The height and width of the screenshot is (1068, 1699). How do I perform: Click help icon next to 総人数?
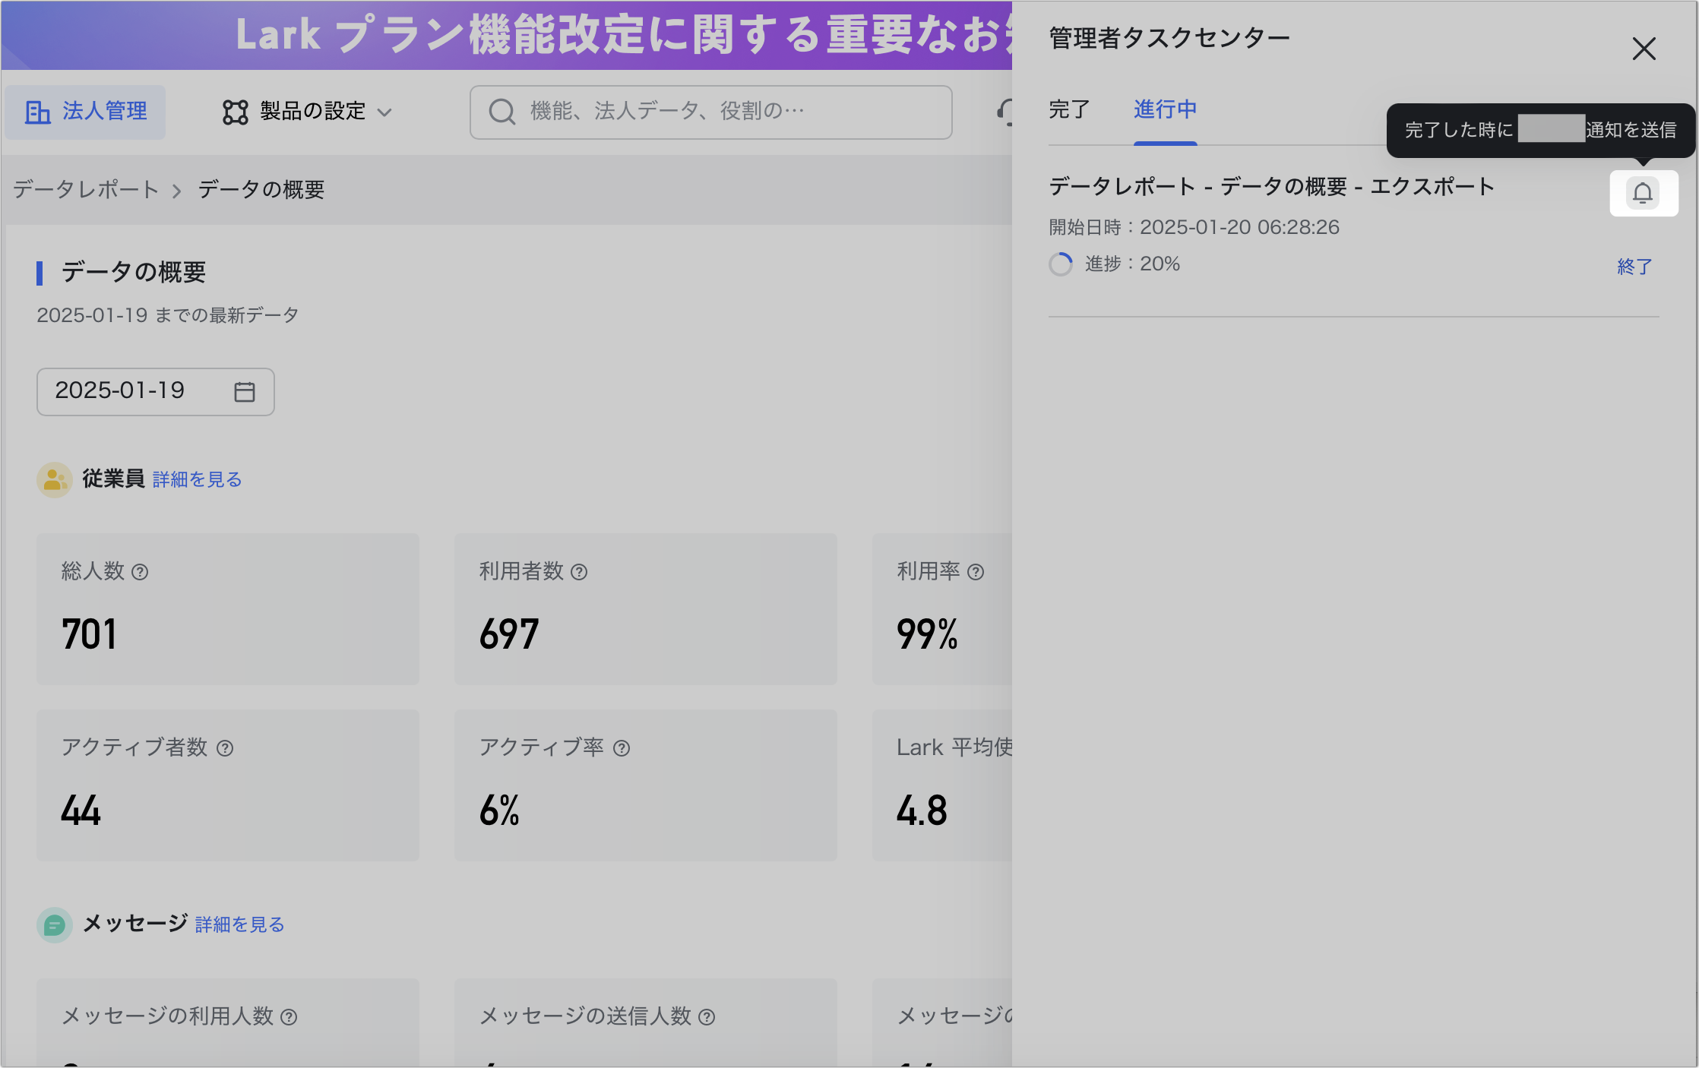pyautogui.click(x=140, y=572)
